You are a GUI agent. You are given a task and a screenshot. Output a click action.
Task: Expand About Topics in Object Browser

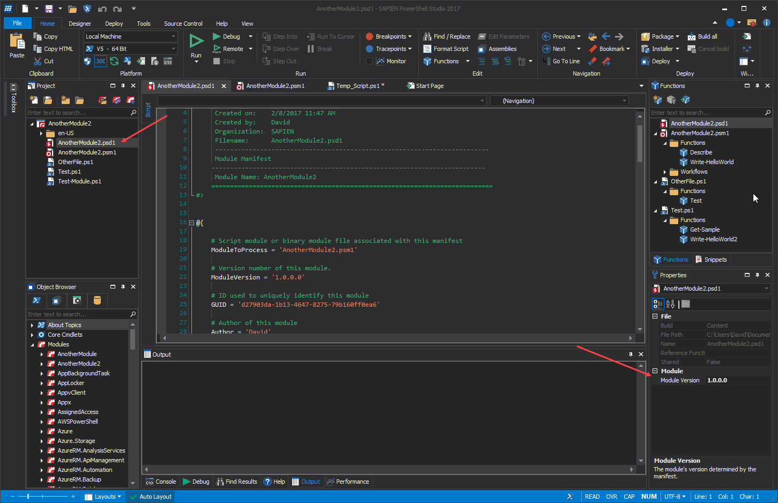32,325
